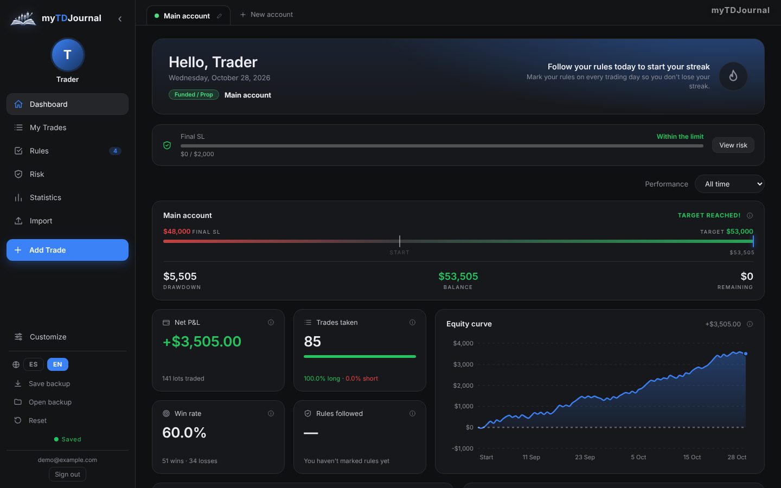Click the last data point on equity curve

(x=746, y=354)
